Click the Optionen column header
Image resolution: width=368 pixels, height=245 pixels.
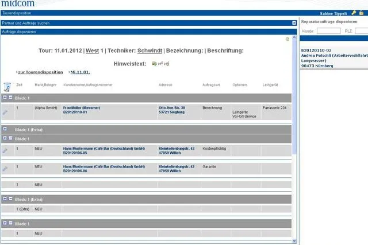click(x=240, y=85)
